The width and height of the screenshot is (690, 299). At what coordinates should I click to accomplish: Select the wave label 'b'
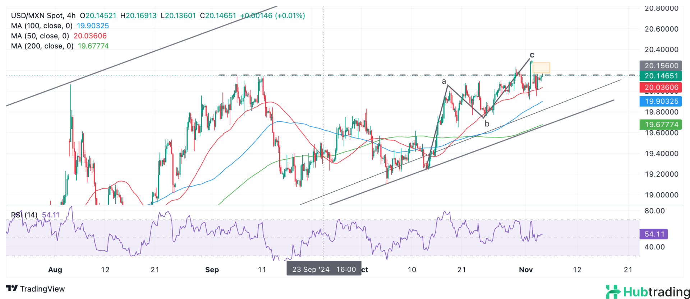487,124
